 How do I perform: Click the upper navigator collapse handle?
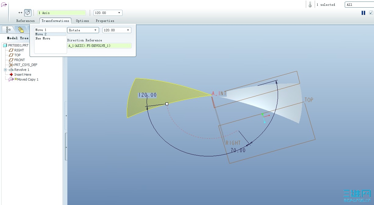66,116
